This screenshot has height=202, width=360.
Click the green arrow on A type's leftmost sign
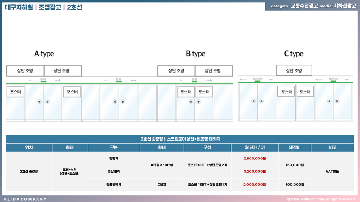click(x=59, y=80)
